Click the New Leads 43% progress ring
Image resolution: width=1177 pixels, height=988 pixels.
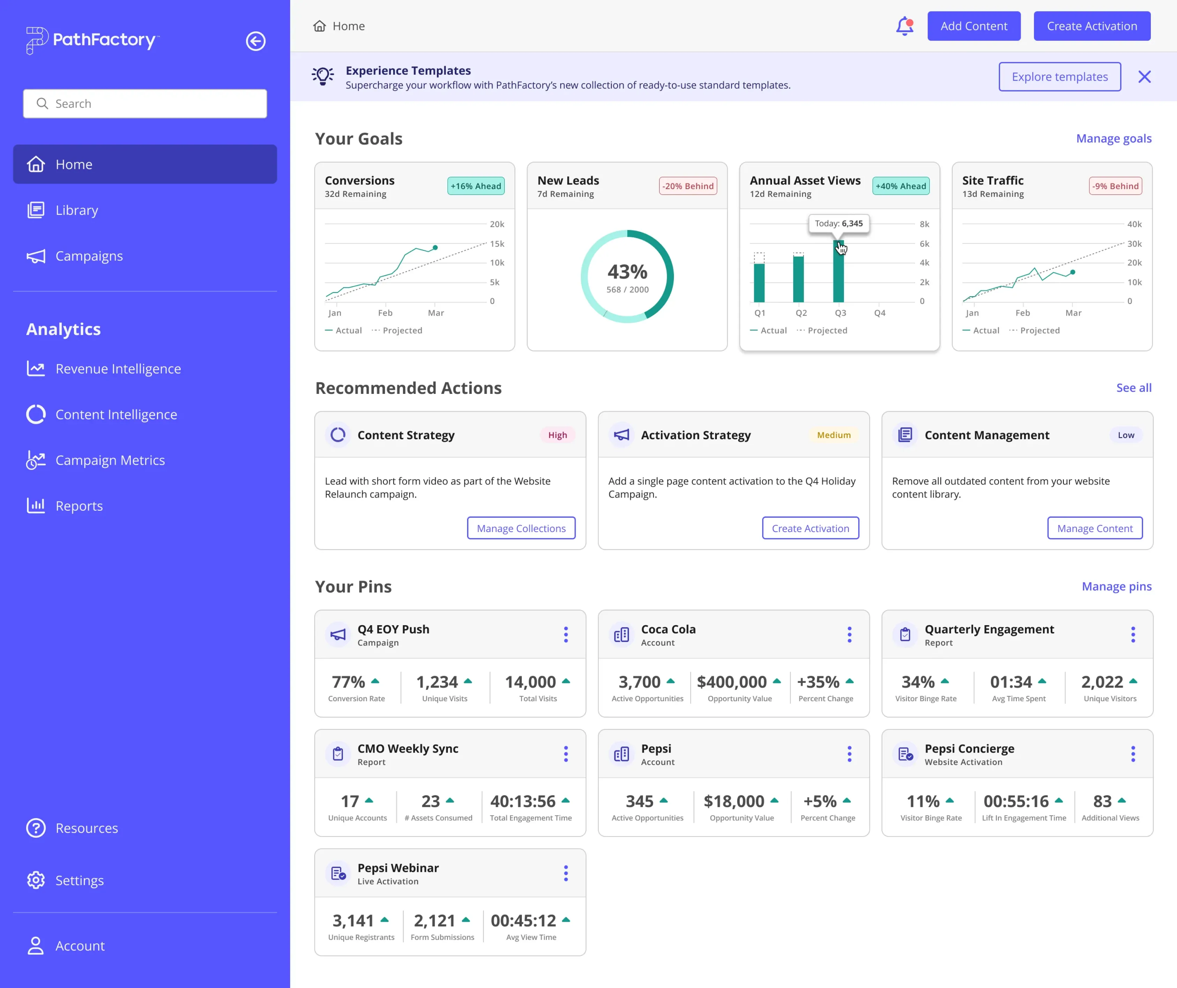pos(627,276)
